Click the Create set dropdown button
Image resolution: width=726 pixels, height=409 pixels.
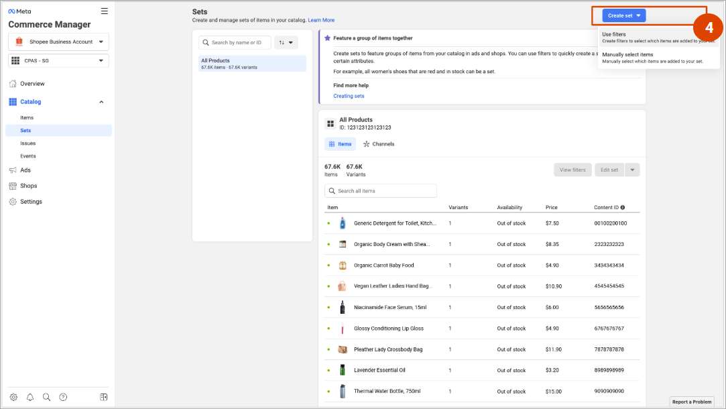click(x=623, y=15)
